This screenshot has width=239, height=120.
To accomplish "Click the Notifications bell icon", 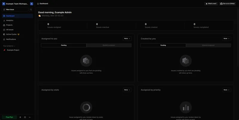I will [x=4, y=39].
